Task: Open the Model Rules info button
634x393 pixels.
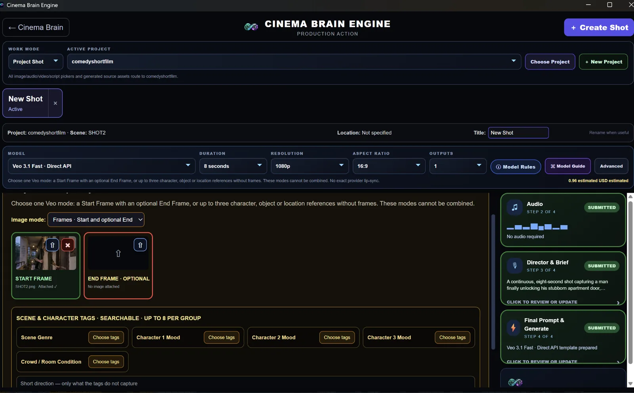Action: click(x=516, y=167)
